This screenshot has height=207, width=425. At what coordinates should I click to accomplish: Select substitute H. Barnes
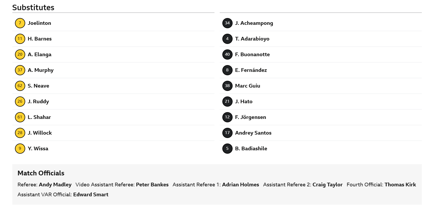(113, 39)
